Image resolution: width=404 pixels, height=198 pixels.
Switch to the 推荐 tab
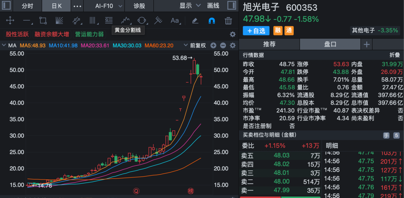tap(269, 44)
